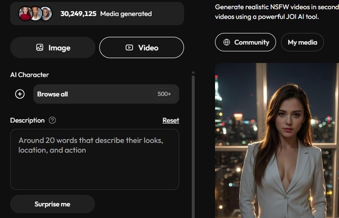Focus the Description text box
339x218 pixels.
pos(95,159)
